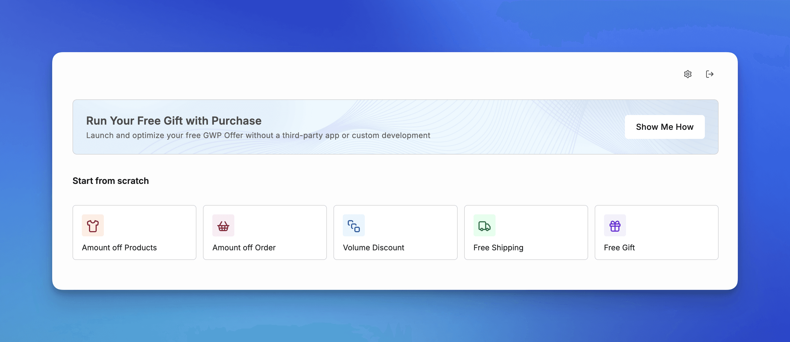Screen dimensions: 790x342
Task: Select the Free Shipping label
Action: [498, 248]
